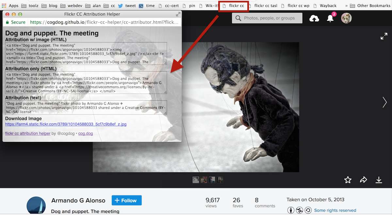Open the flickr cc wp bookmark
The image size is (392, 215).
pos(295,6)
